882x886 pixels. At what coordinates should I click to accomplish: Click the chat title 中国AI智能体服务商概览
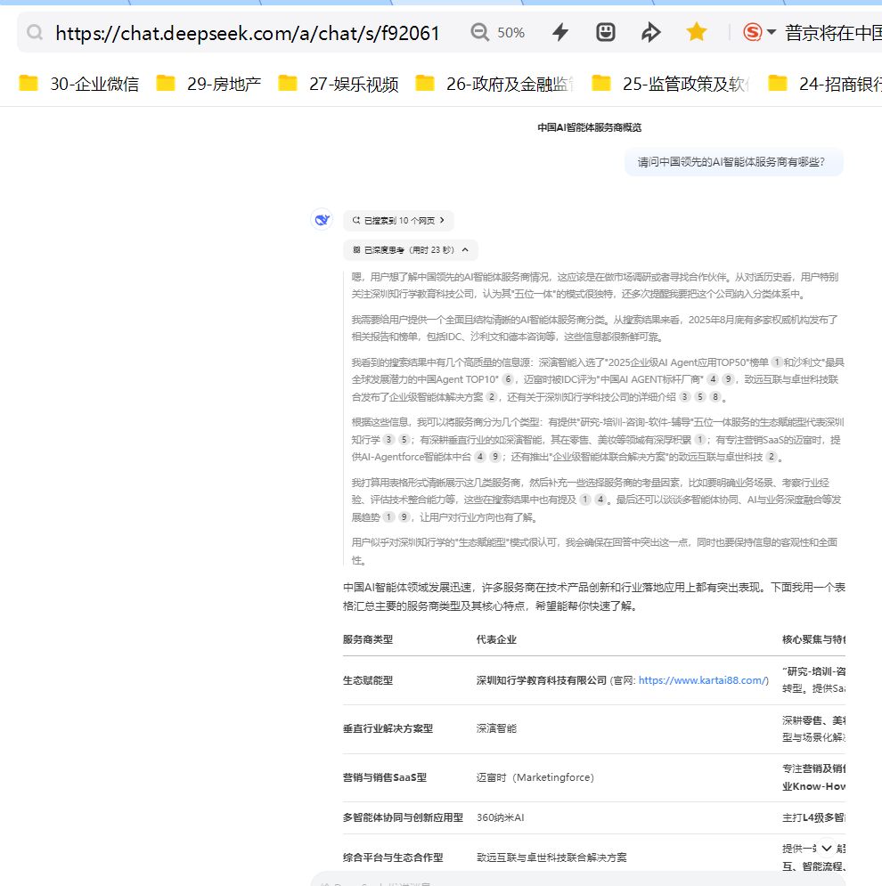[589, 127]
